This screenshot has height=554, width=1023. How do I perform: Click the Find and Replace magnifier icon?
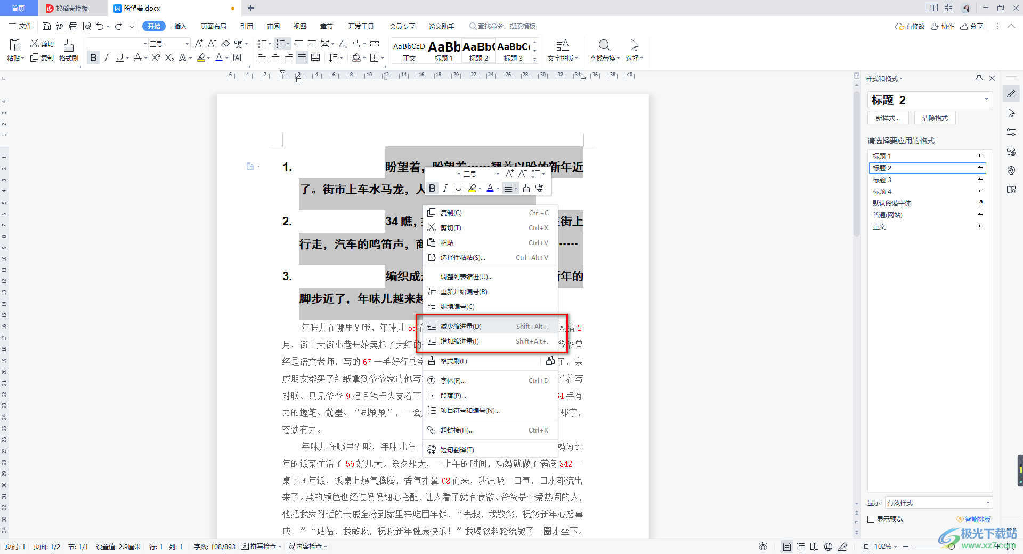(x=604, y=45)
